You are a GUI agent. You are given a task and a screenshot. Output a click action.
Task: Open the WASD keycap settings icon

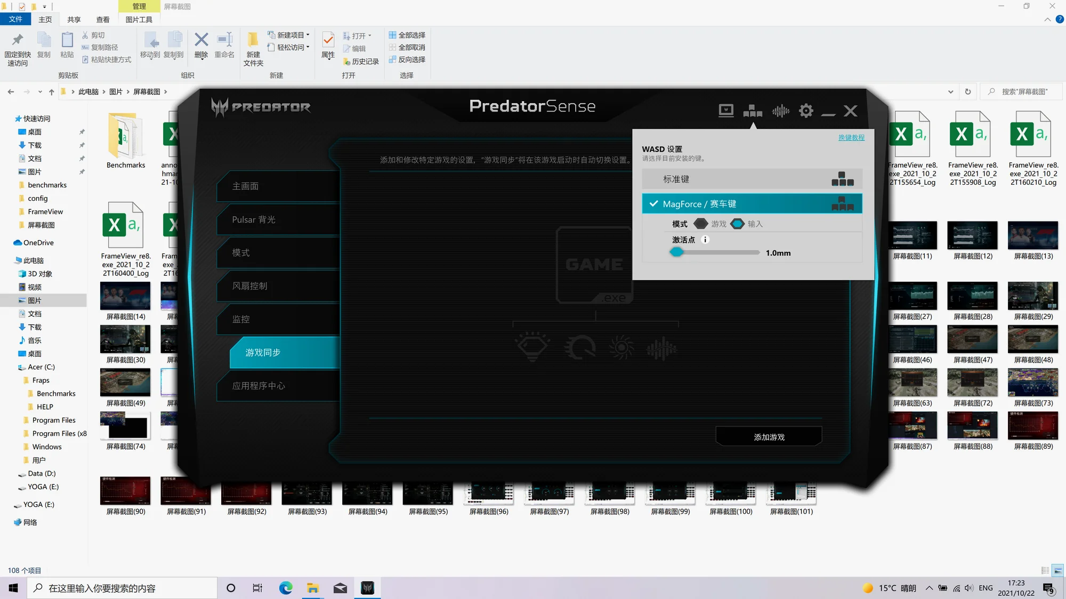[x=753, y=111]
